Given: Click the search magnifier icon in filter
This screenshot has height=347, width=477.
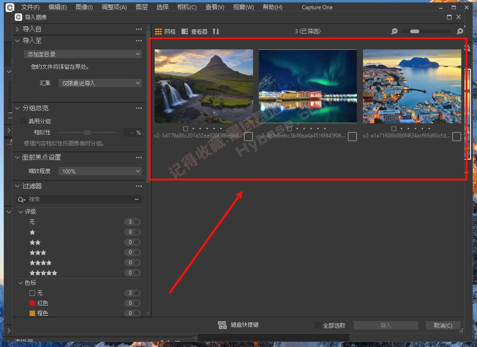Looking at the screenshot, I should tap(21, 199).
